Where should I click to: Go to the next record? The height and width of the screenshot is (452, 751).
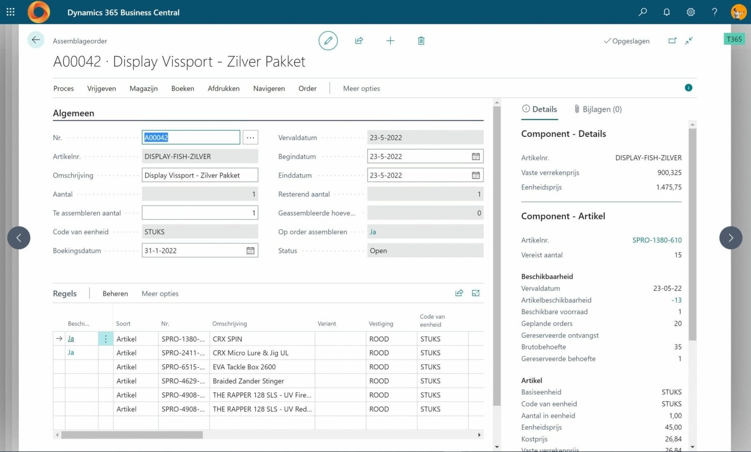click(x=731, y=238)
